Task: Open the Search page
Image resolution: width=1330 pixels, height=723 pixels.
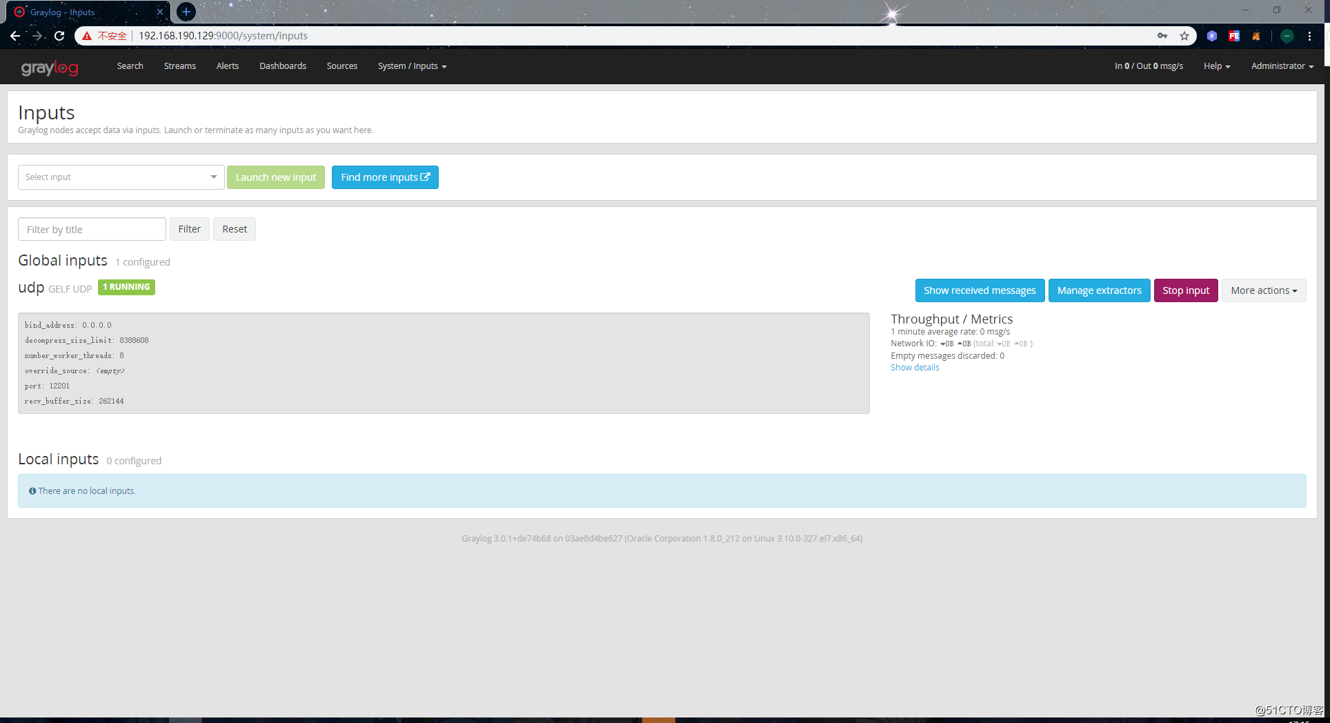Action: (x=130, y=66)
